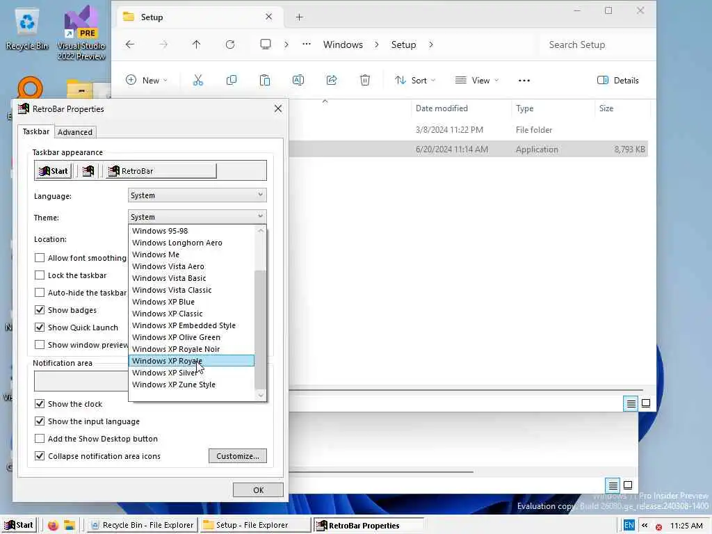The image size is (712, 534).
Task: Click the Delete trash icon in File Explorer
Action: (364, 81)
